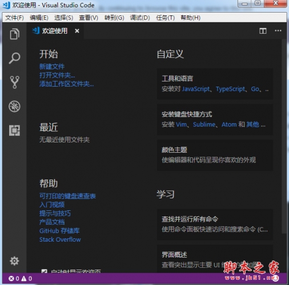This screenshot has width=289, height=285.
Task: Click the VS Code logo in the title bar
Action: pos(6,5)
